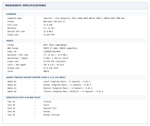150x126 pixels.
Task: Click the AUDIO TRACKS section heading
Action: tap(36, 77)
